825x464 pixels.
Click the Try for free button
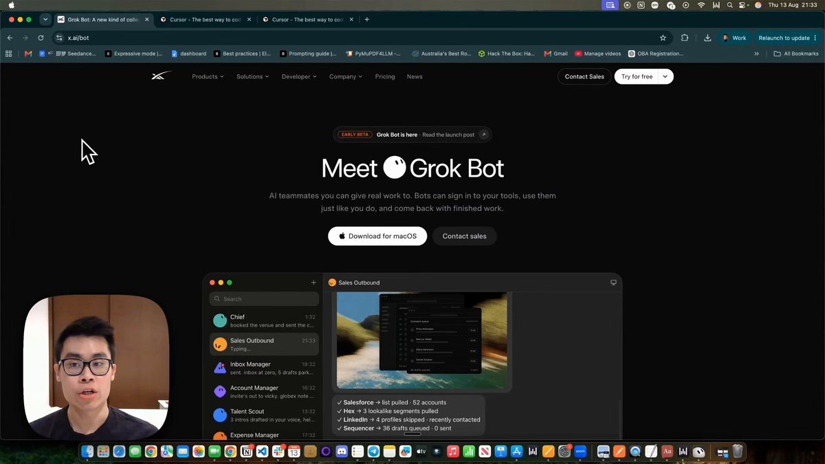[637, 76]
